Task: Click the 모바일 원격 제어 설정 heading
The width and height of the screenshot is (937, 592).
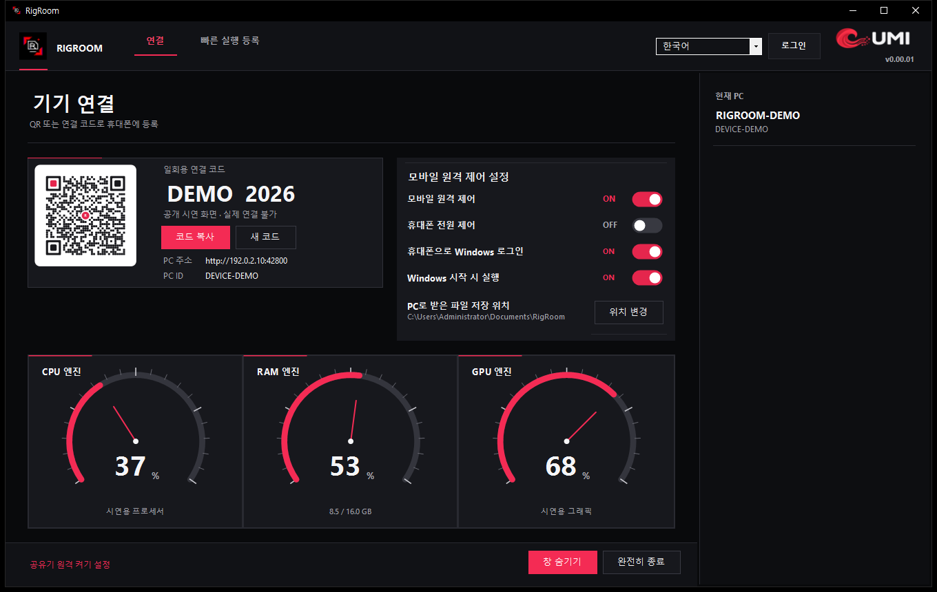Action: coord(458,177)
